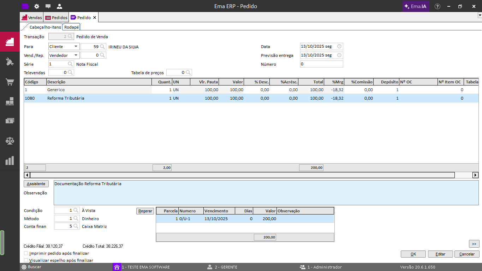Click the horizontal scrollbar right arrow
Image resolution: width=482 pixels, height=271 pixels.
pyautogui.click(x=475, y=175)
